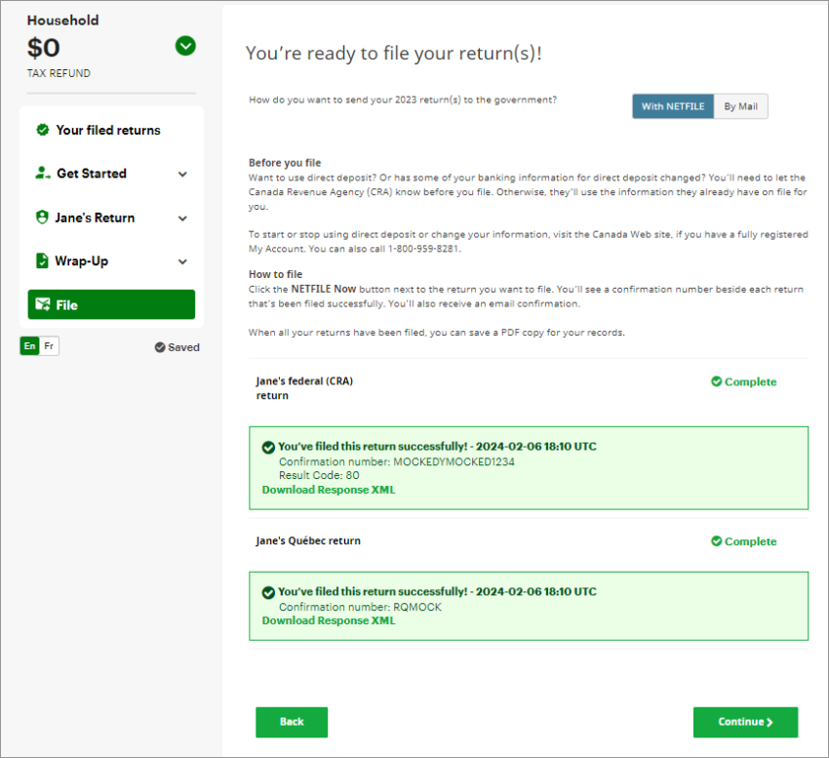This screenshot has height=758, width=829.
Task: Expand the Get Started section chevron
Action: [182, 175]
